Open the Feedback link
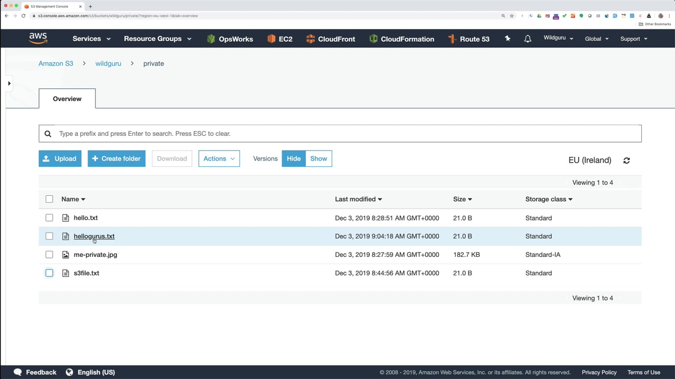This screenshot has width=675, height=379. tap(41, 372)
